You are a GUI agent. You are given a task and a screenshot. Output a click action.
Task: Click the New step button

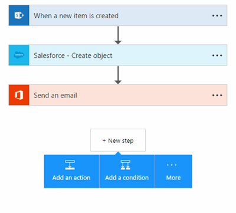pyautogui.click(x=118, y=140)
